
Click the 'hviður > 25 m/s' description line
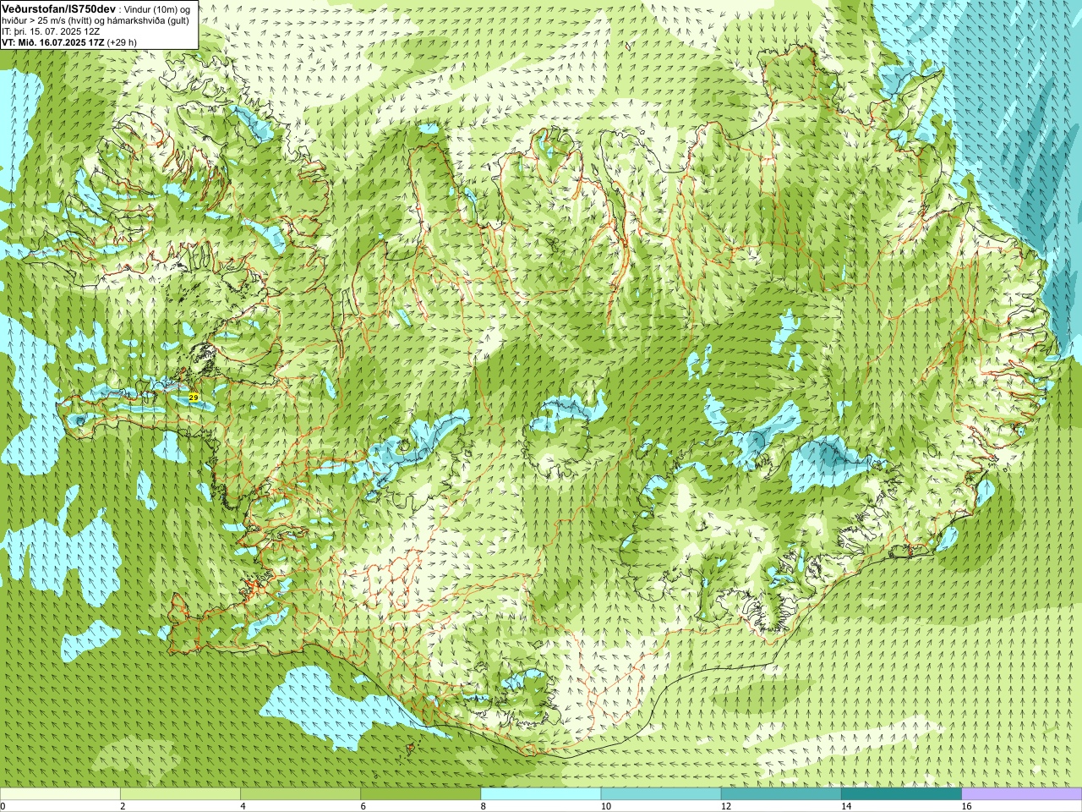click(96, 20)
